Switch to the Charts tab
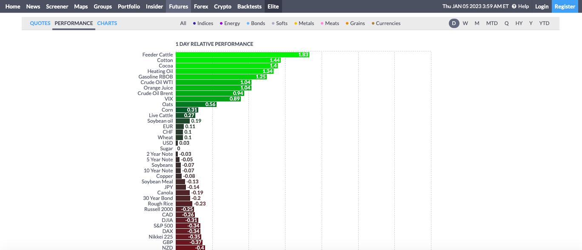This screenshot has width=582, height=250. click(107, 23)
